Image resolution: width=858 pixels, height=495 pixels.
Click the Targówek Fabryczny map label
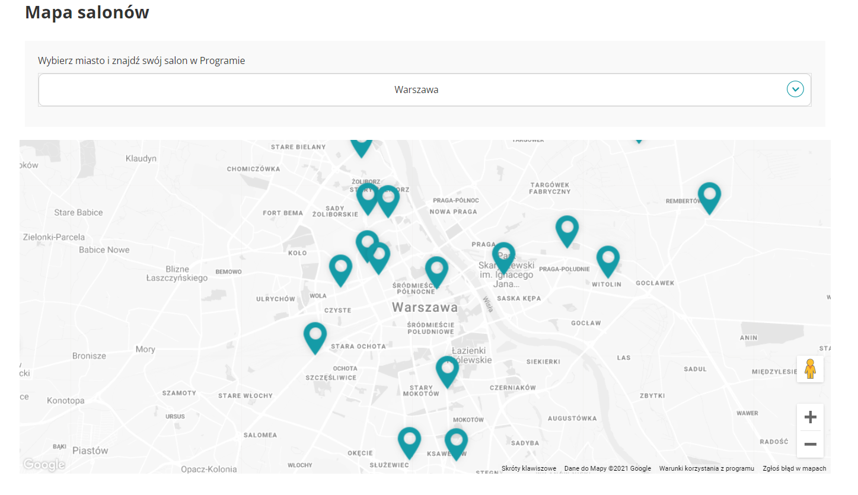pos(550,188)
